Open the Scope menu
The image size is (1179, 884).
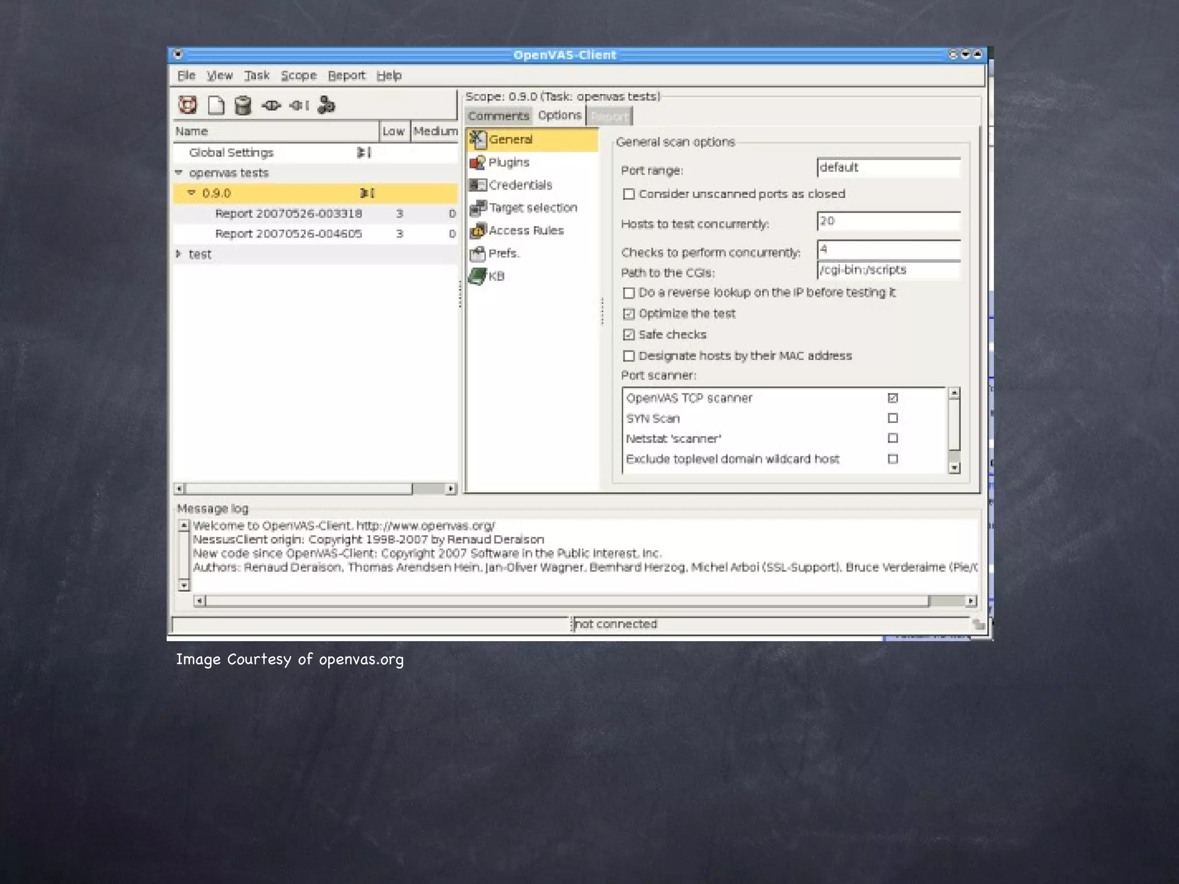(298, 75)
